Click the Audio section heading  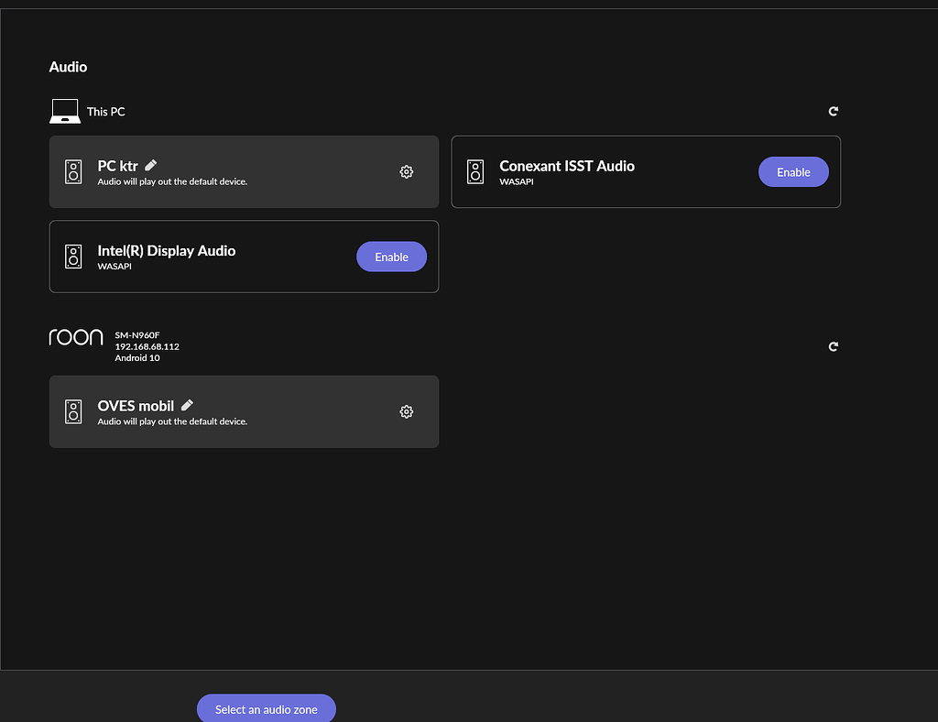(68, 67)
